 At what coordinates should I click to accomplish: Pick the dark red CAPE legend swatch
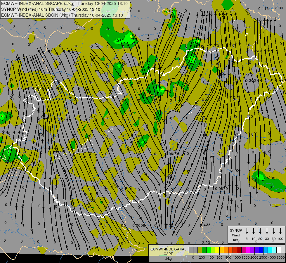239,250
